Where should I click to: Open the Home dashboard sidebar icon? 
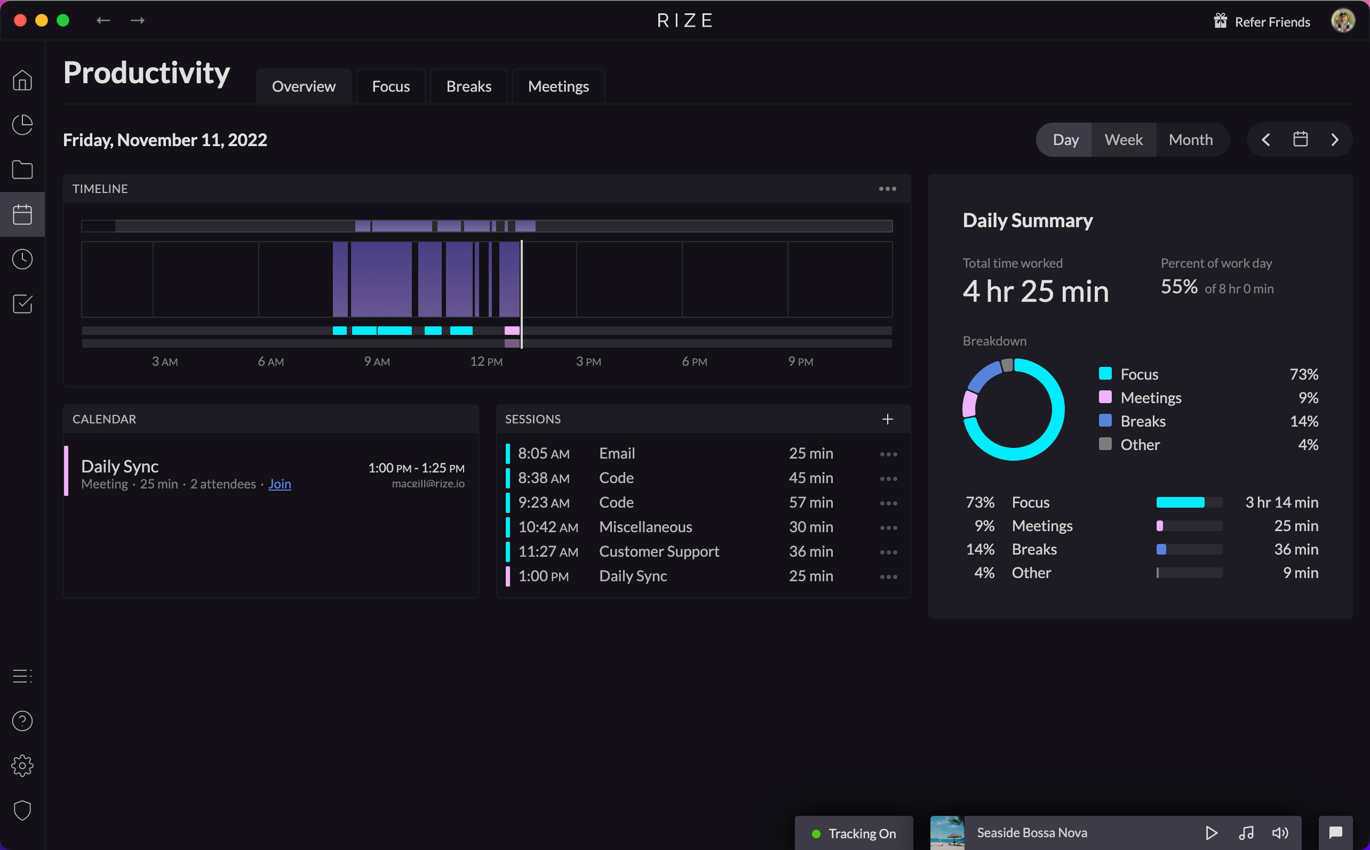pos(22,80)
